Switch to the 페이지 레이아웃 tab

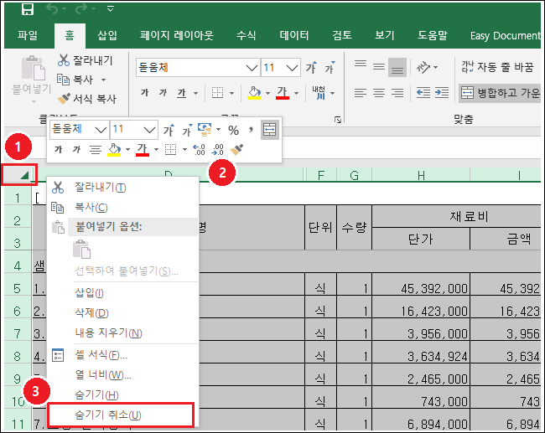click(x=177, y=35)
